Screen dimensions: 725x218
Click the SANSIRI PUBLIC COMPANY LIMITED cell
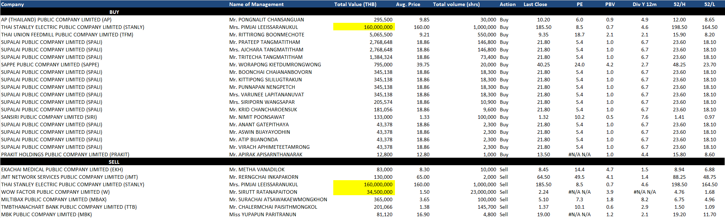tap(49, 117)
